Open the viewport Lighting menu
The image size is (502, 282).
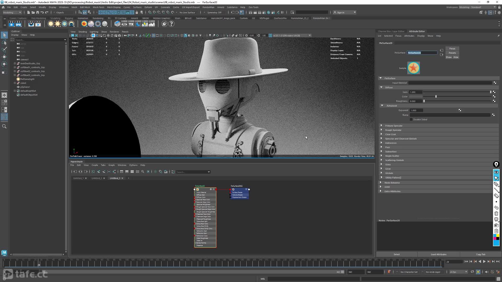94,32
